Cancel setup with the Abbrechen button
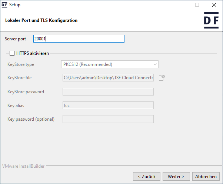 click(x=206, y=176)
